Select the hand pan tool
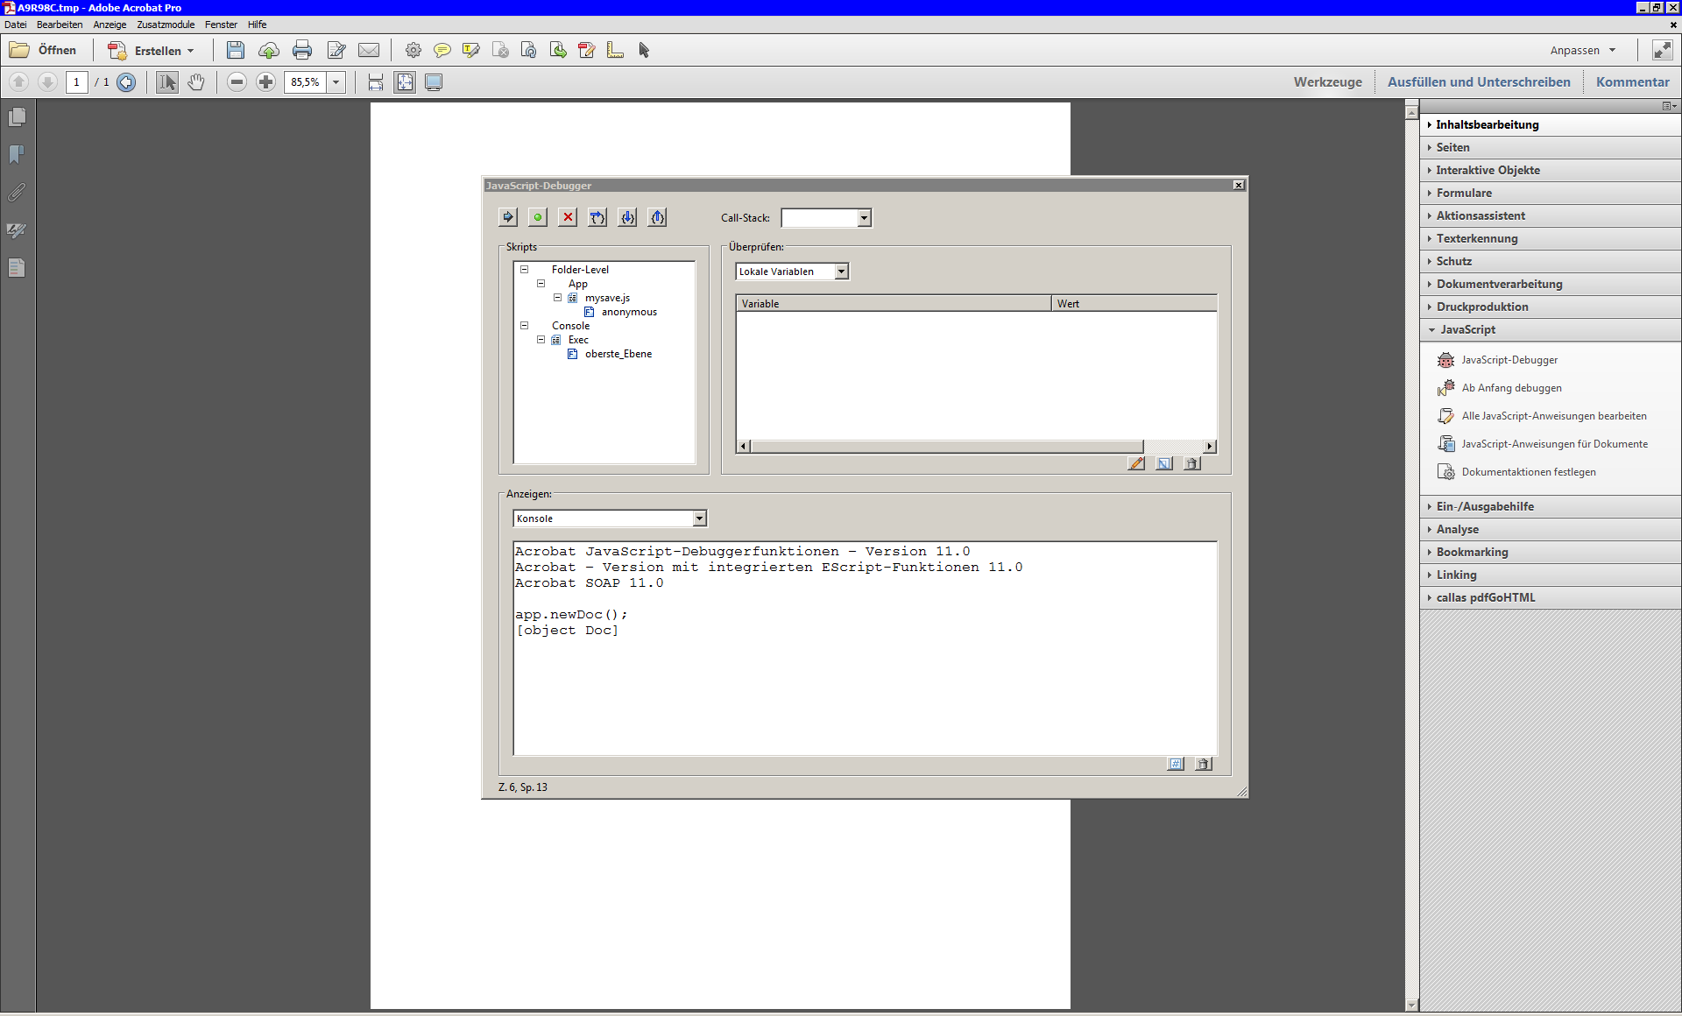The image size is (1682, 1016). click(196, 82)
